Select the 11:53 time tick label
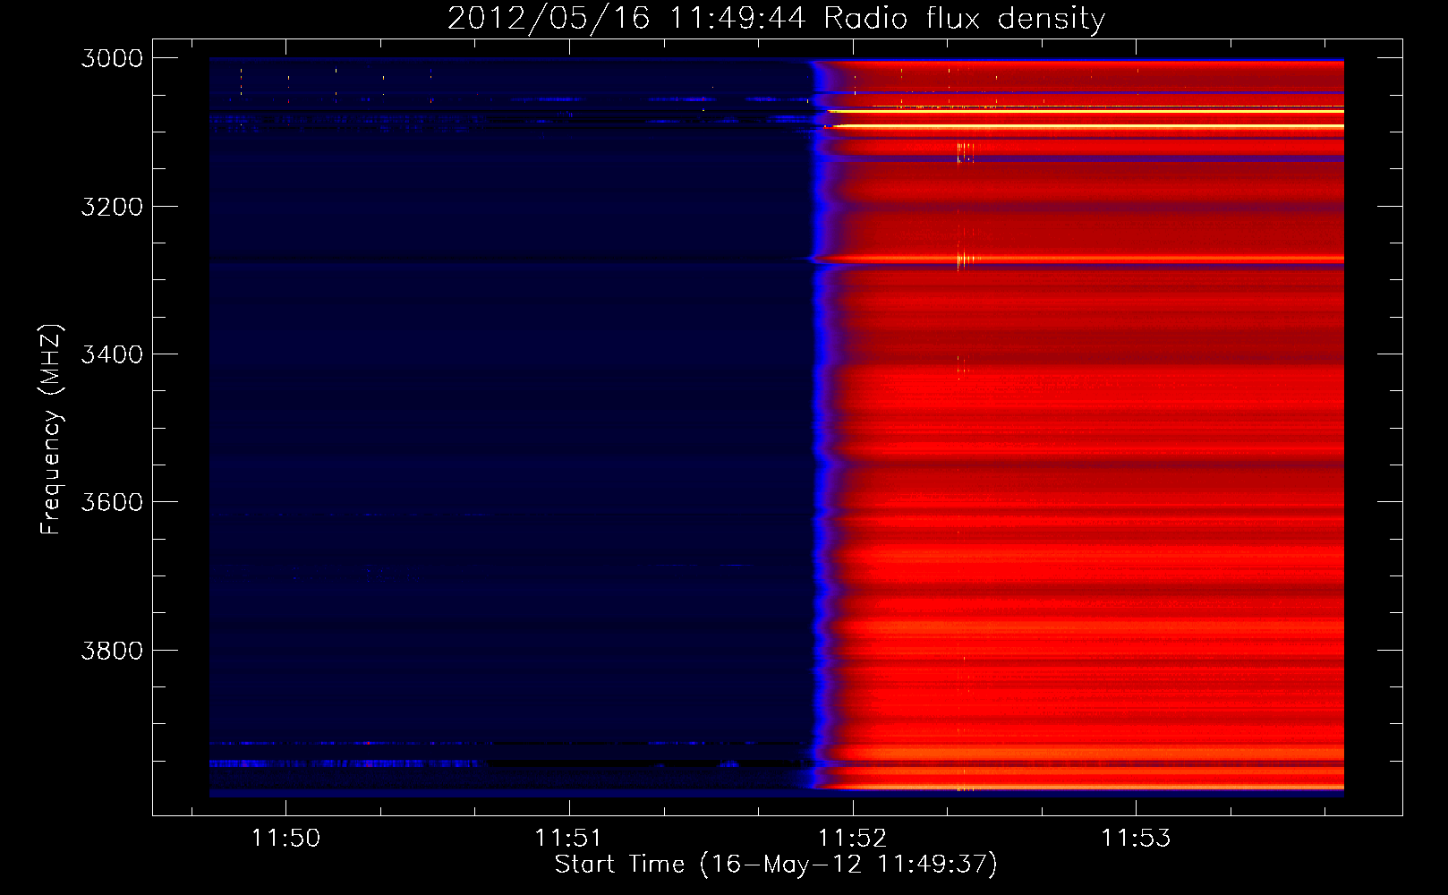The width and height of the screenshot is (1448, 895). tap(1136, 838)
